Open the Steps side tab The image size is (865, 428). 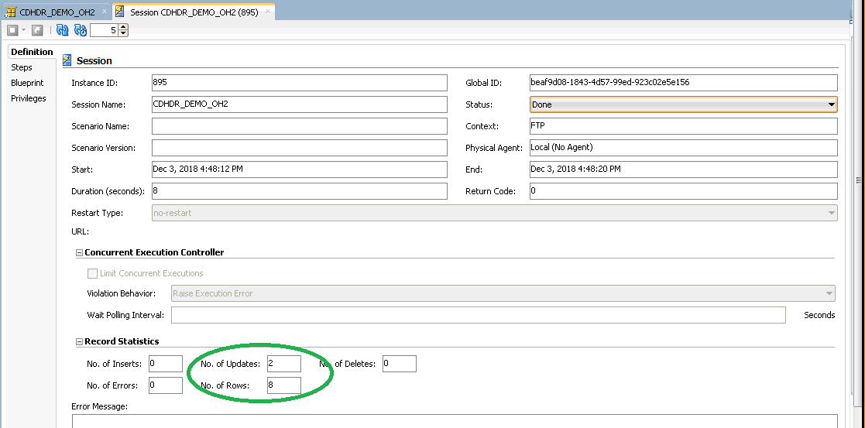point(22,67)
